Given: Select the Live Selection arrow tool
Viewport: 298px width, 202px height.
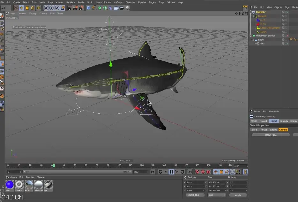Looking at the screenshot, I should click(16, 8).
